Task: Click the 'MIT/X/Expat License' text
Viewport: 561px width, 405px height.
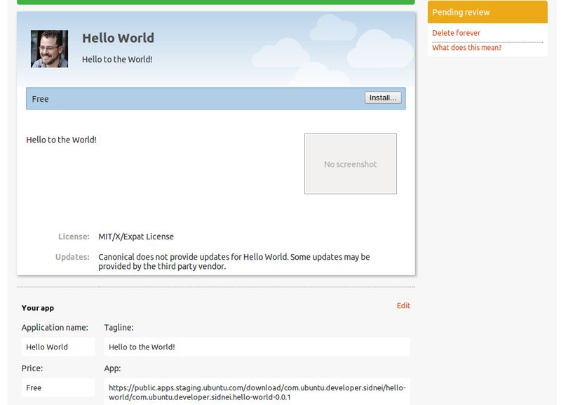Action: [136, 237]
